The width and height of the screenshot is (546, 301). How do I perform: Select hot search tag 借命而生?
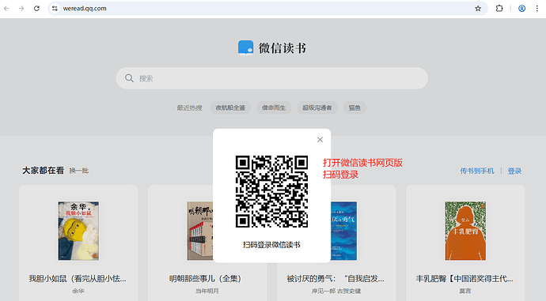[274, 107]
